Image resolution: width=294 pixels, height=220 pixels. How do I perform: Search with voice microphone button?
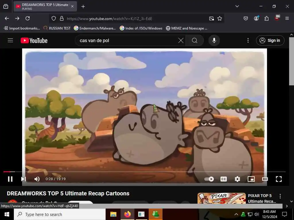tap(214, 40)
